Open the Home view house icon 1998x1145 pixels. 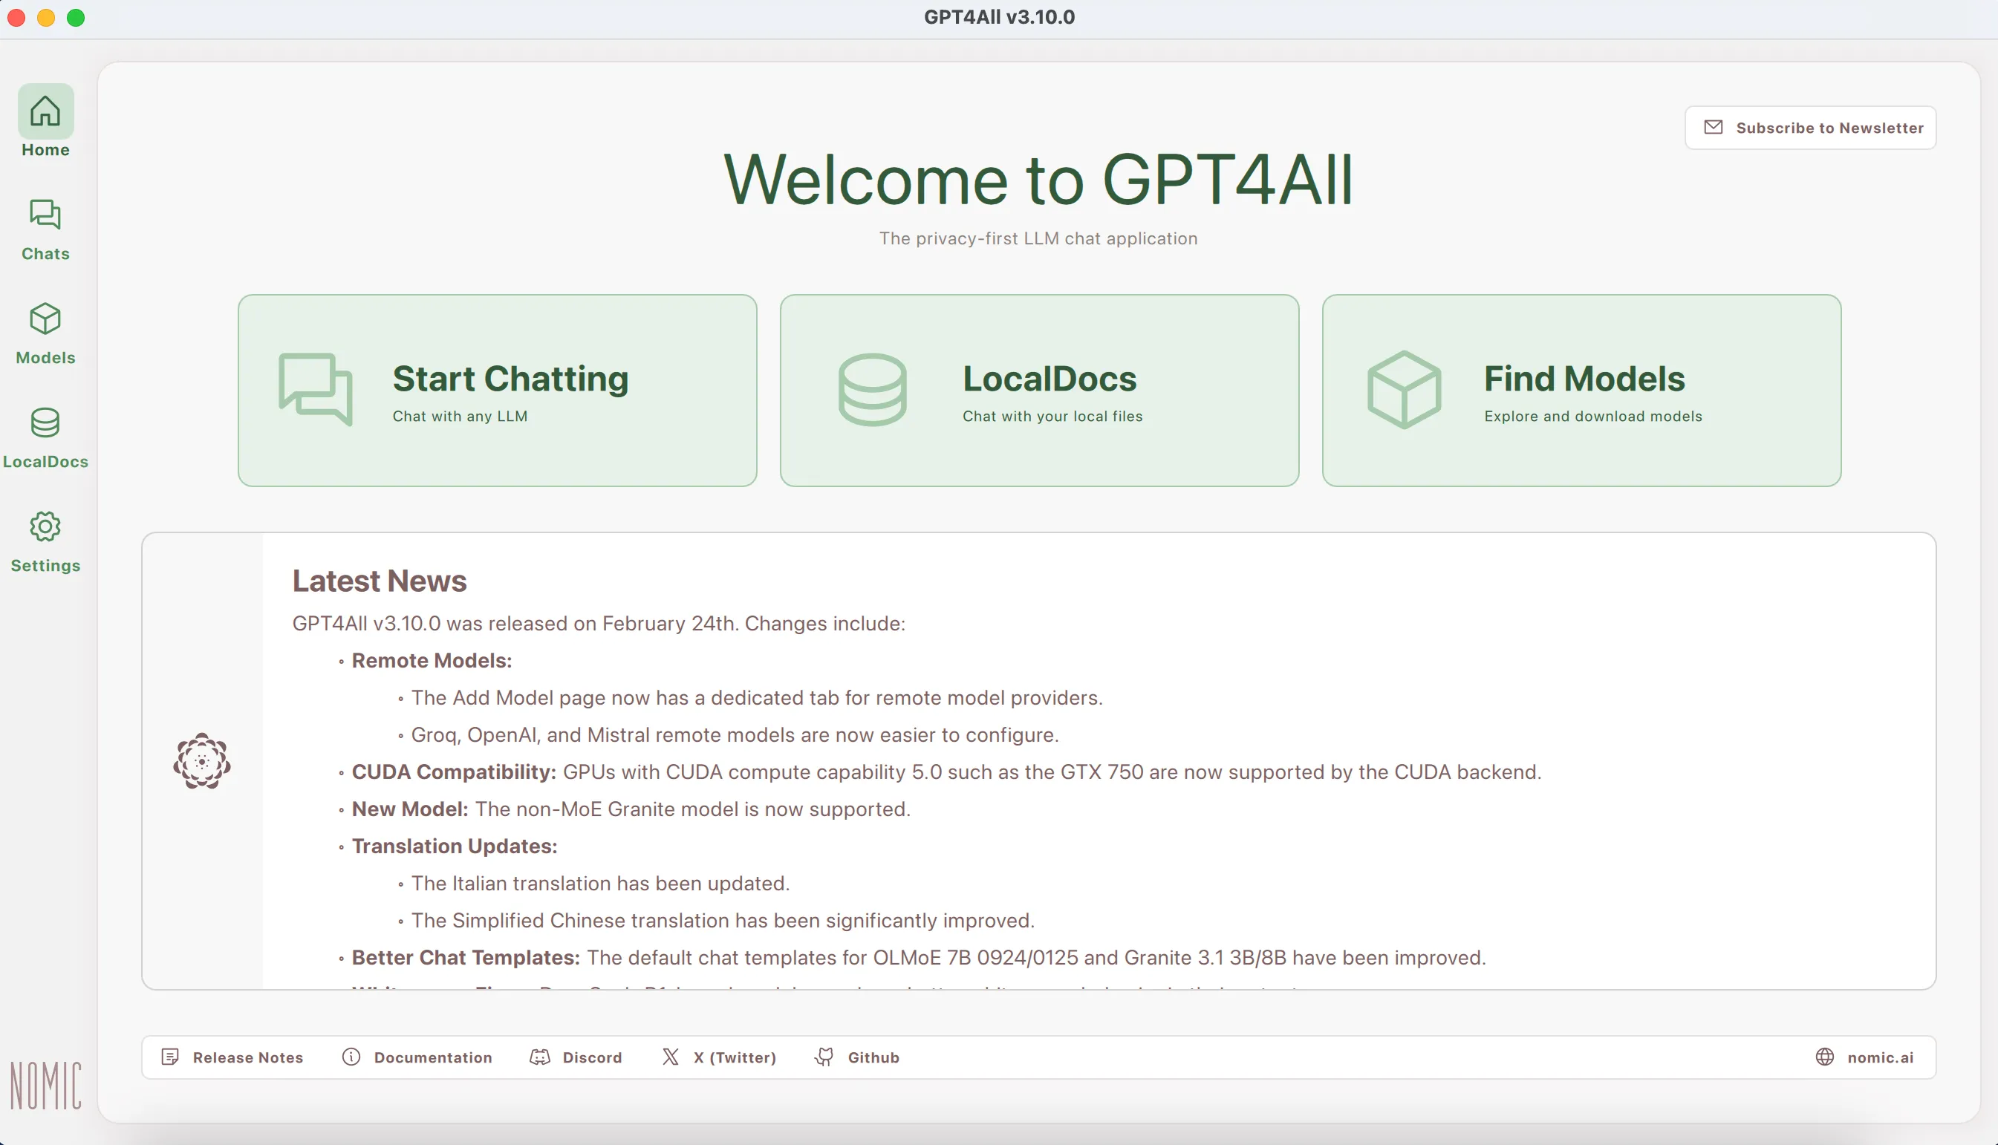(45, 111)
